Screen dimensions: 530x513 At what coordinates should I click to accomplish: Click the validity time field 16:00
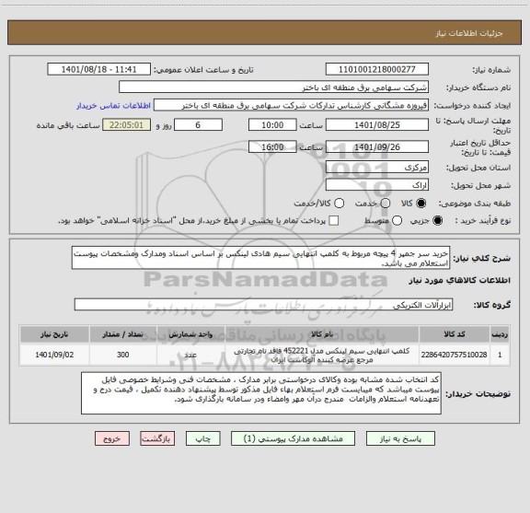[x=272, y=146]
